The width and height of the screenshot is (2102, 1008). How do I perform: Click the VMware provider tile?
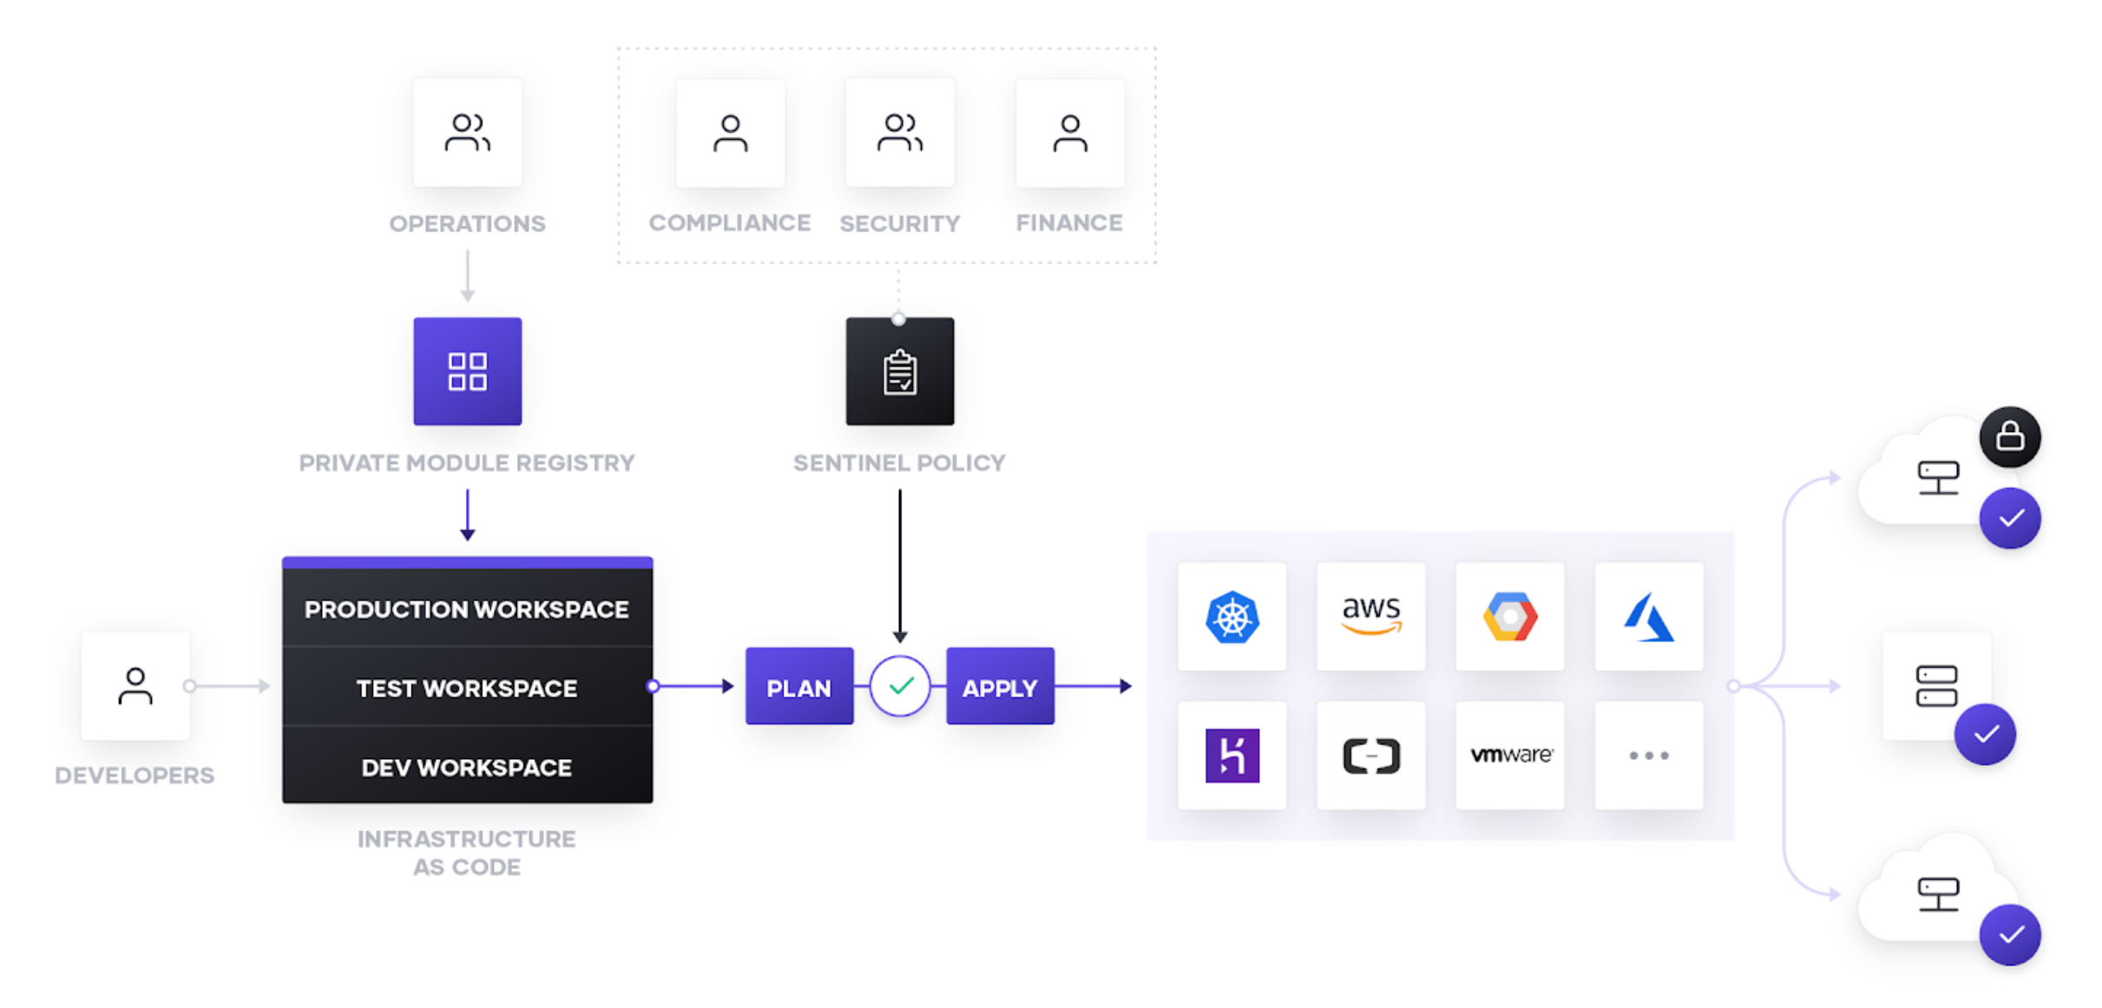pos(1509,756)
